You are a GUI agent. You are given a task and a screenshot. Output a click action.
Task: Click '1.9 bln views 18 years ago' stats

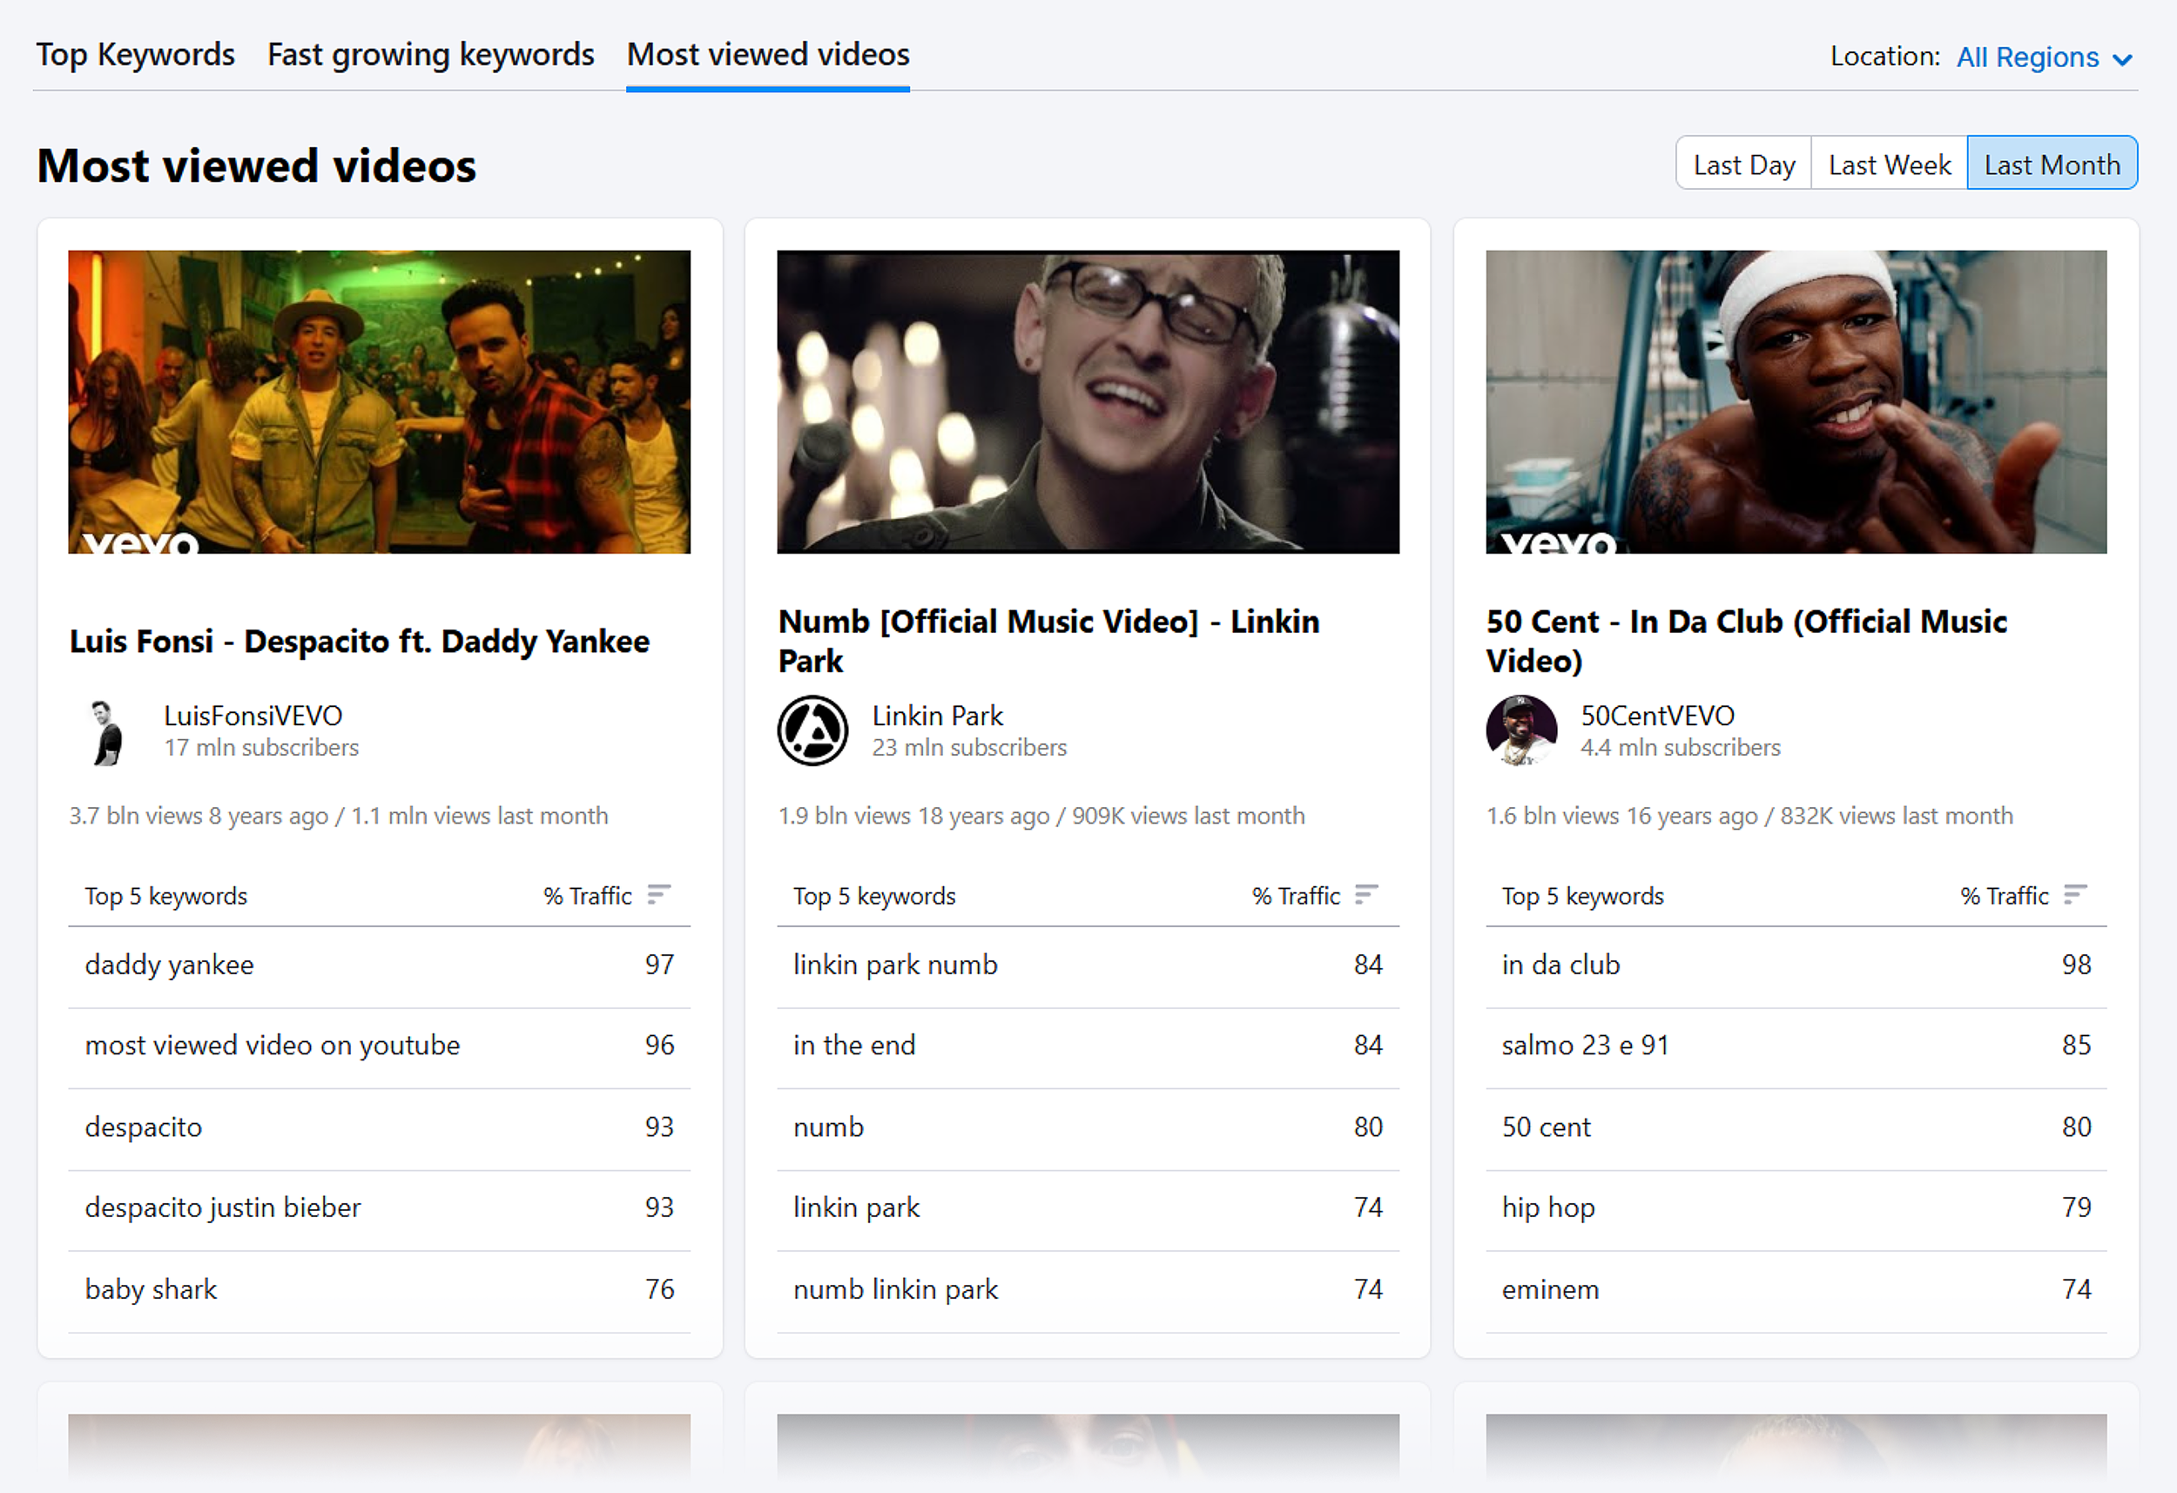coord(913,816)
